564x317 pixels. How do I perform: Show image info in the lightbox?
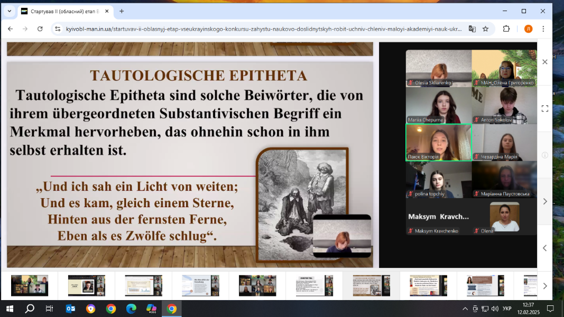[544, 155]
